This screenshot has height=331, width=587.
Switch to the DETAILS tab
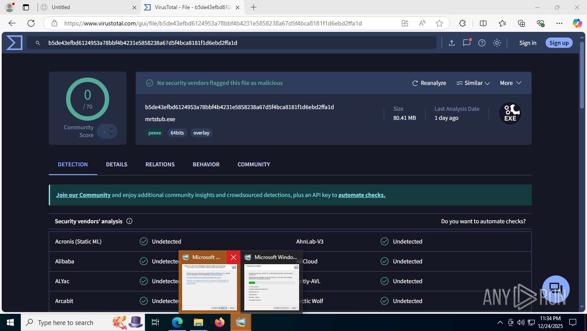point(117,164)
